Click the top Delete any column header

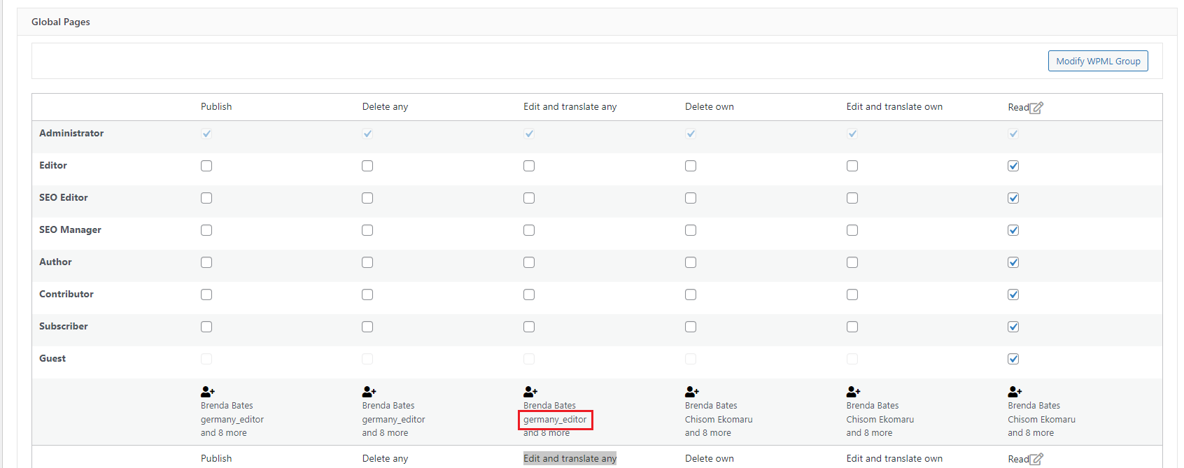385,106
